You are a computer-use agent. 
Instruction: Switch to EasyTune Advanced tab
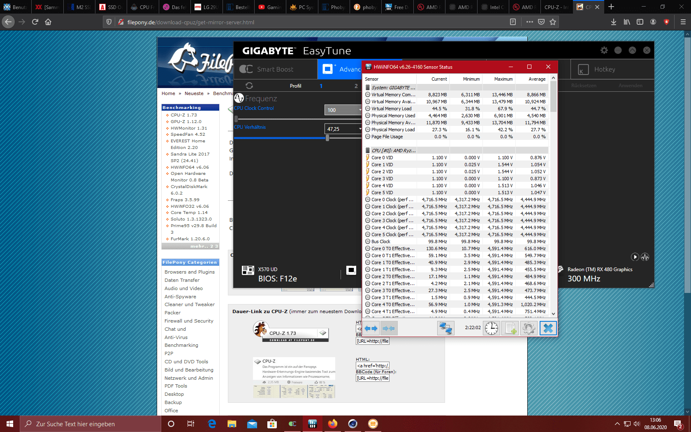coord(340,69)
